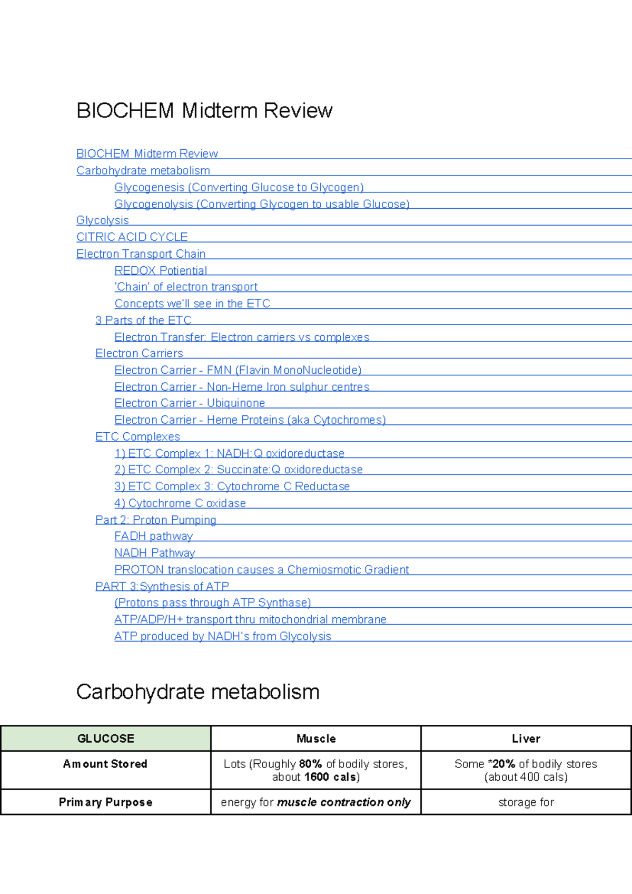The height and width of the screenshot is (894, 632).
Task: Open the 'BIOCHEM Midterm Review' contents link
Action: (x=147, y=153)
